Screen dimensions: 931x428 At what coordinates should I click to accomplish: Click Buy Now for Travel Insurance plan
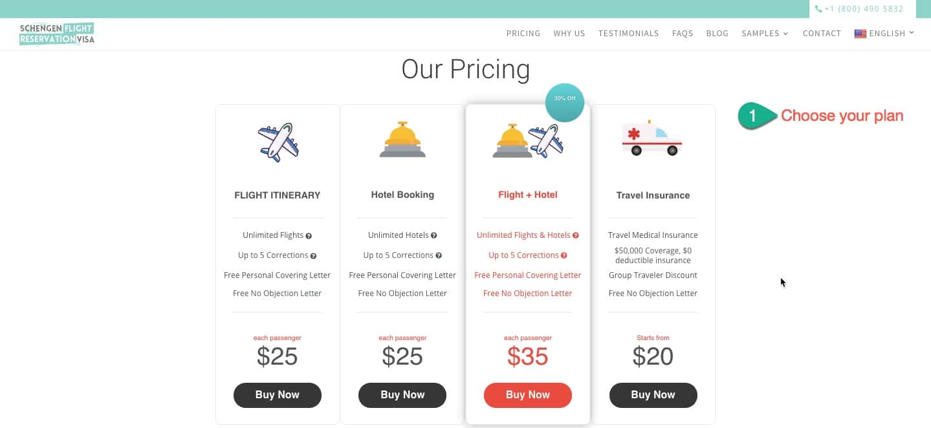(653, 395)
